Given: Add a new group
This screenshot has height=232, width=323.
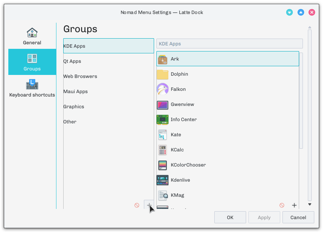Looking at the screenshot, I should click(x=149, y=205).
